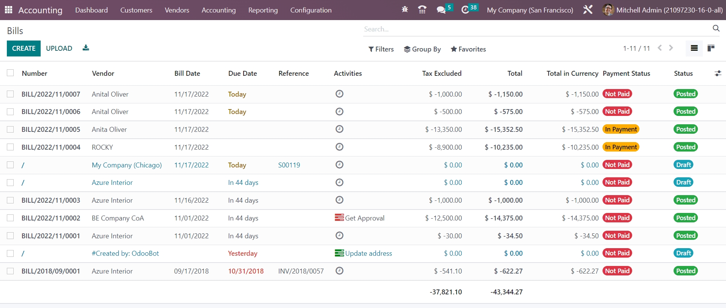This screenshot has height=308, width=726.
Task: Check the box for BILL/2022/11/0005
Action: 10,130
